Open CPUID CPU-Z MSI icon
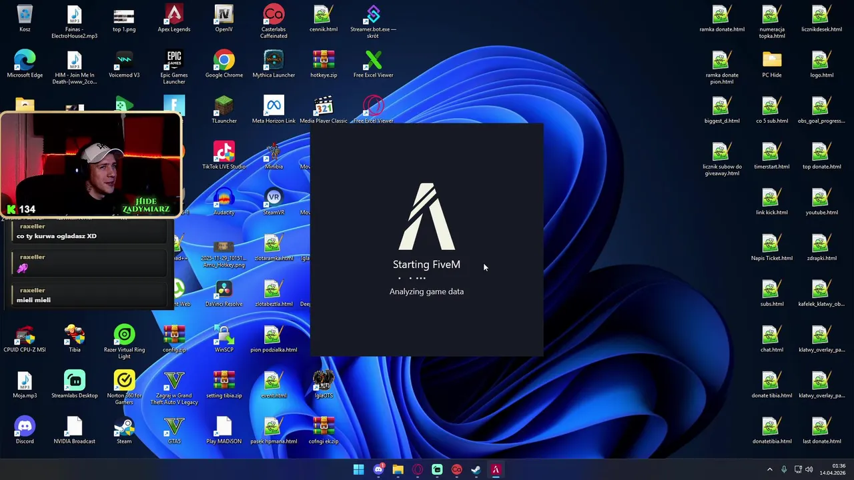 tap(25, 339)
